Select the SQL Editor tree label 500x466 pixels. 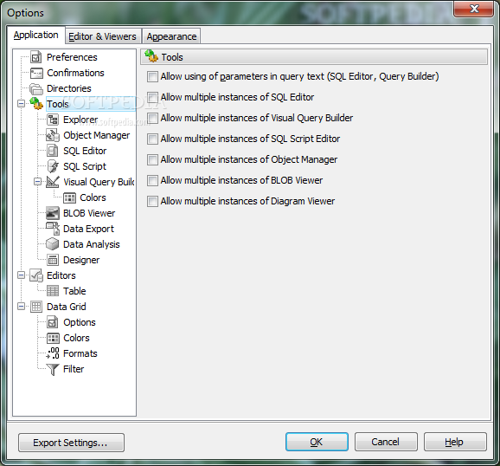click(x=85, y=151)
